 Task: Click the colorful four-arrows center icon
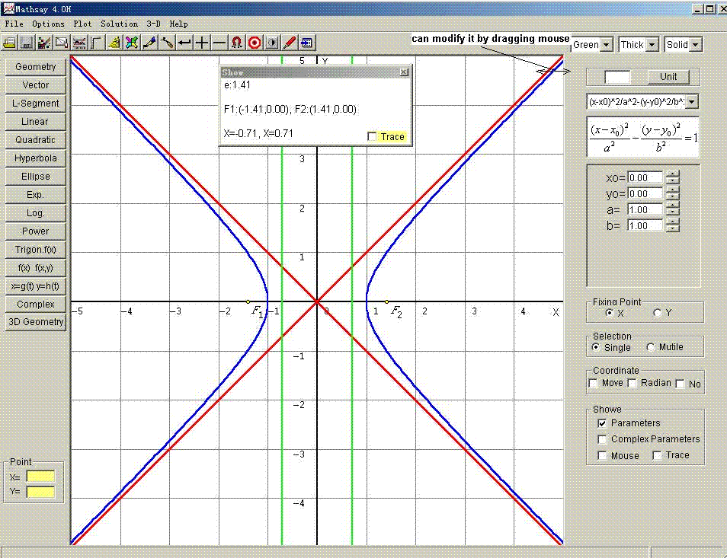132,43
